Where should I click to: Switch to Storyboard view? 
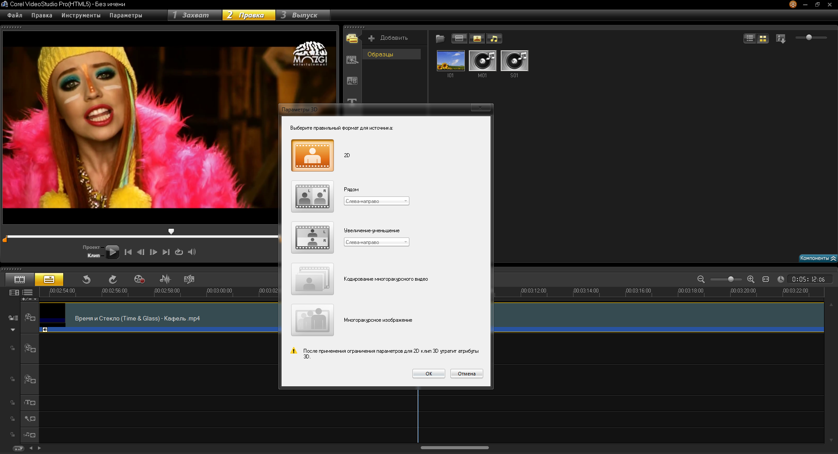20,279
